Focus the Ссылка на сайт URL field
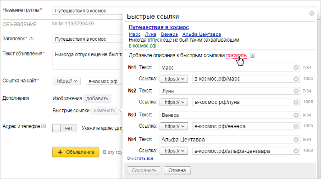Image resolution: width=321 pixels, height=179 pixels. pos(104,81)
